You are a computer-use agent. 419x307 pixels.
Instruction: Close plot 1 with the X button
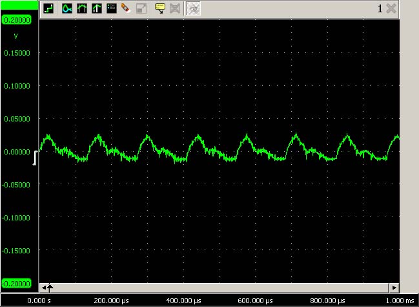click(391, 8)
